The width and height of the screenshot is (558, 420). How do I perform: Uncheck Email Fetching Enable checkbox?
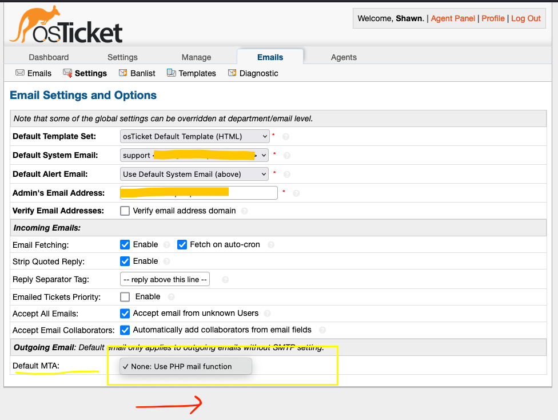tap(125, 245)
